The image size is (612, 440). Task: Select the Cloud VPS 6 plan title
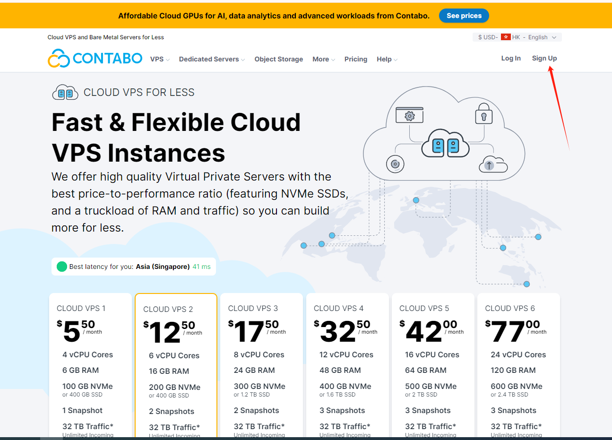(x=510, y=308)
